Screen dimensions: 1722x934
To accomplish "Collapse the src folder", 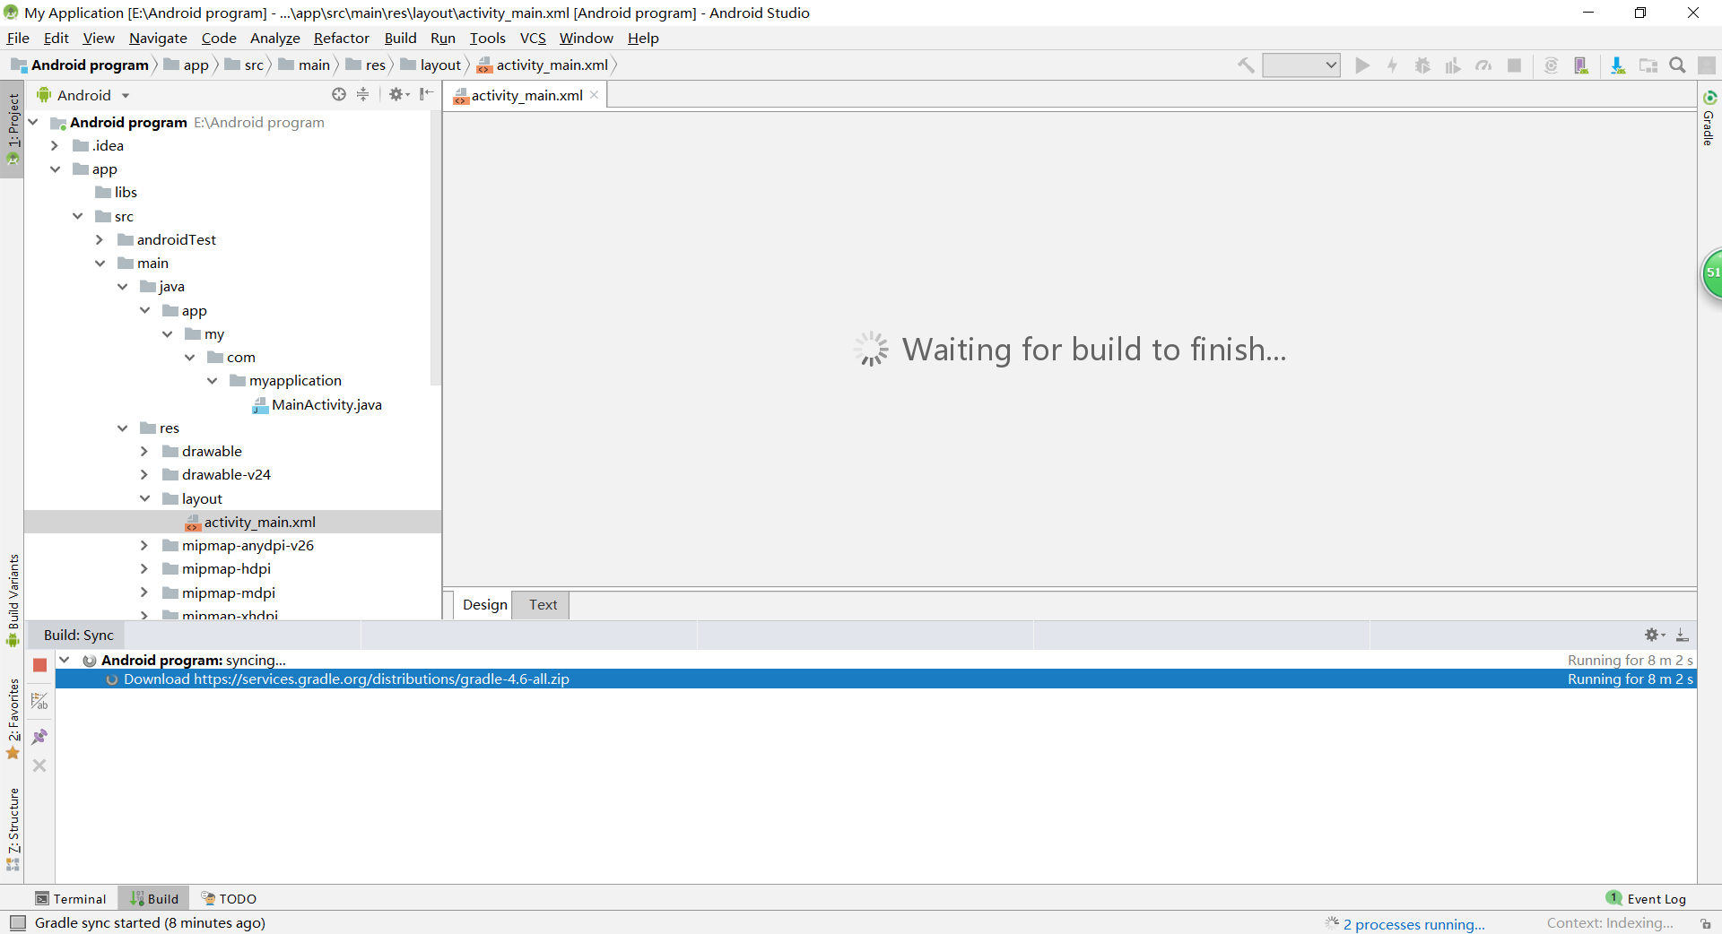I will 78,216.
